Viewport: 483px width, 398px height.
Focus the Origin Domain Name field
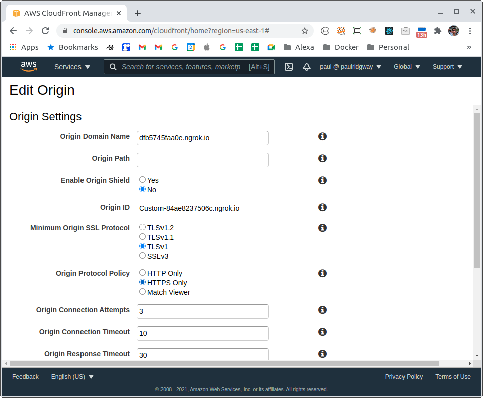203,138
